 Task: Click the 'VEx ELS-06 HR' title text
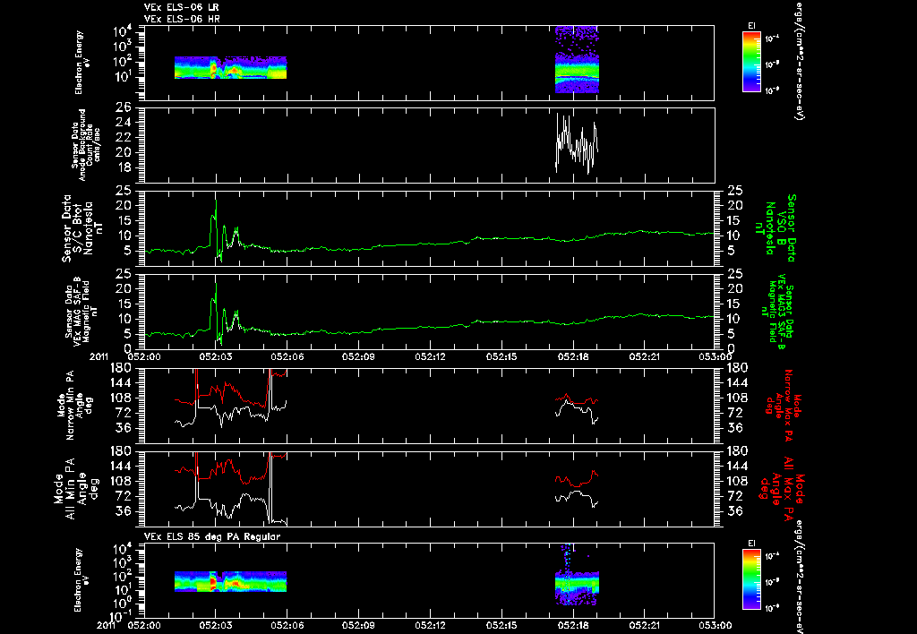(182, 19)
